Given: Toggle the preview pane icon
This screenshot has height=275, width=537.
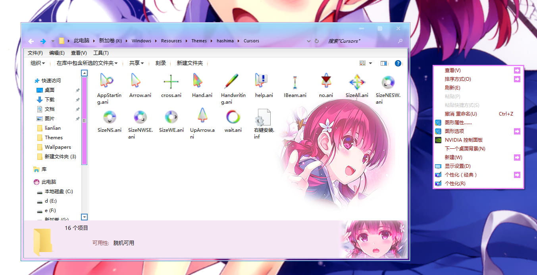Looking at the screenshot, I should click(383, 63).
